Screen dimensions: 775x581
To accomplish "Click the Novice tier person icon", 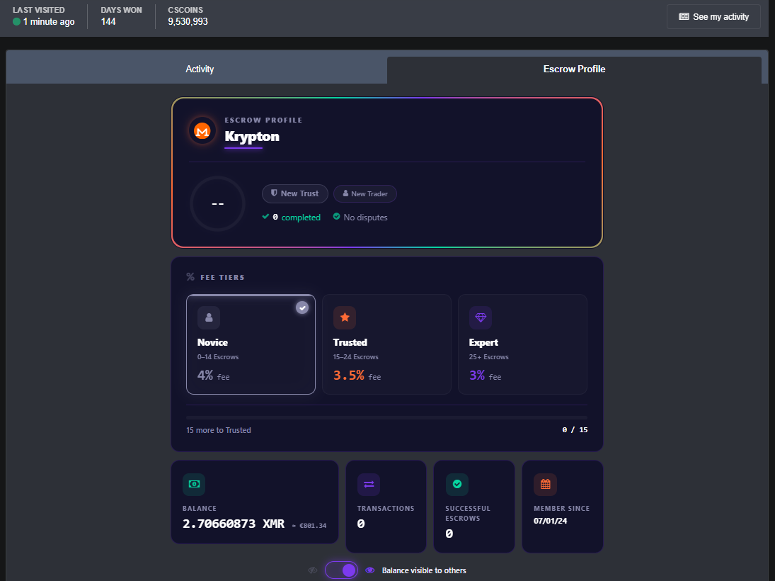I will (209, 317).
